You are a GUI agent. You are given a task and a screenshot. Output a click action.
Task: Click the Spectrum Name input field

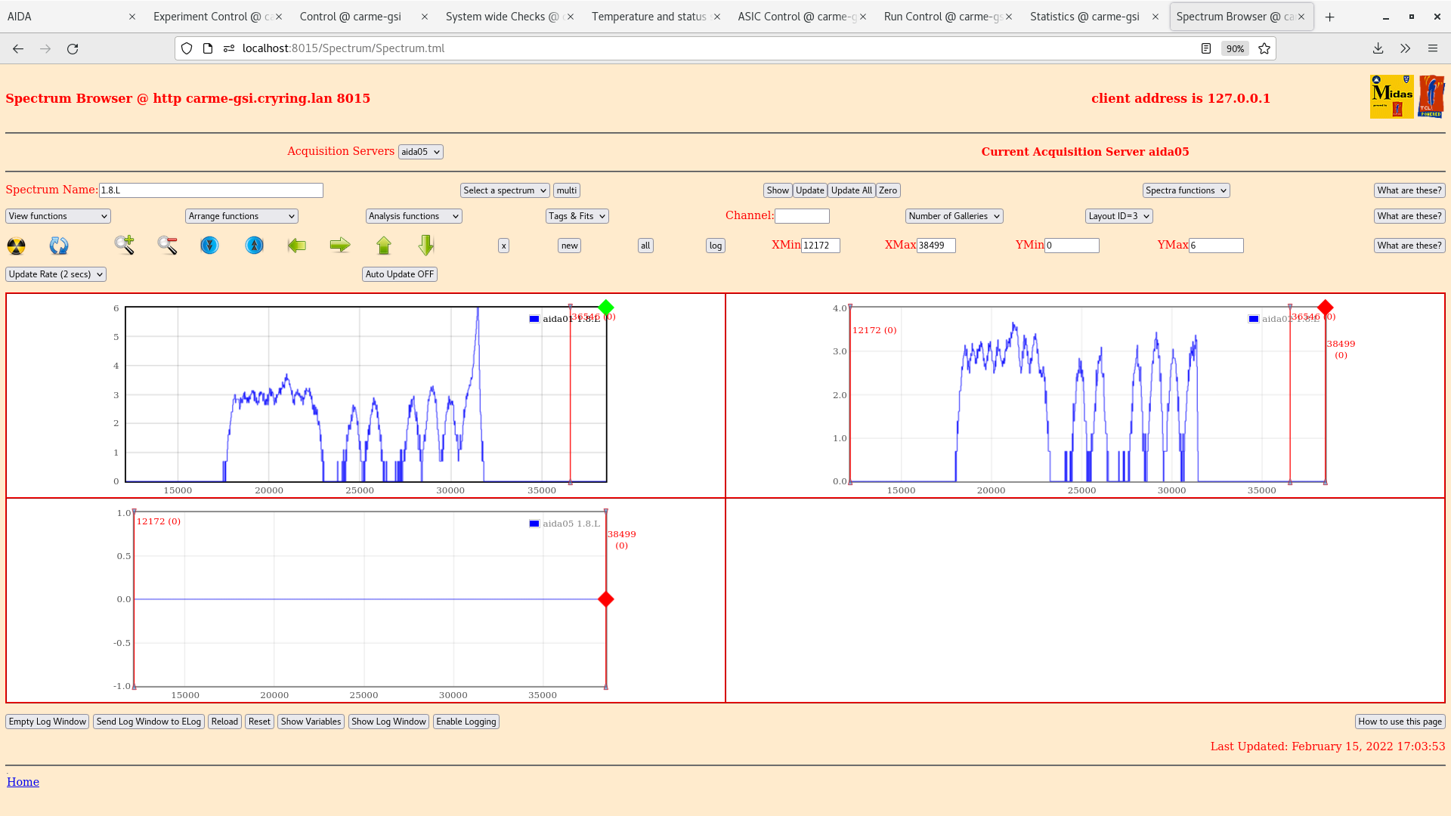[x=211, y=190]
